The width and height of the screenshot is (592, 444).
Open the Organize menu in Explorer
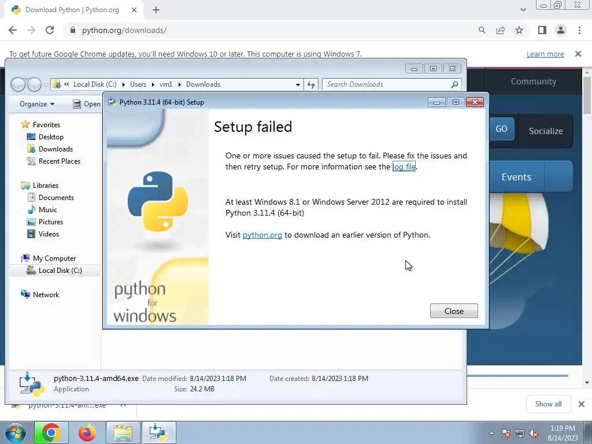click(37, 104)
